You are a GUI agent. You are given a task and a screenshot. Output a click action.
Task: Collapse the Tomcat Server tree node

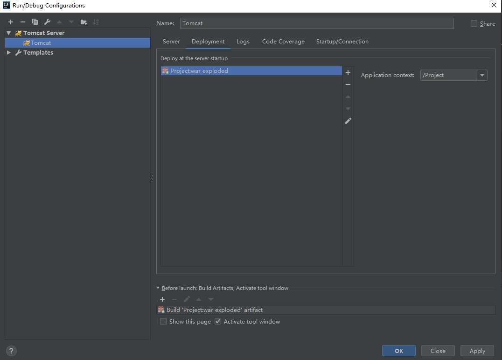point(9,33)
